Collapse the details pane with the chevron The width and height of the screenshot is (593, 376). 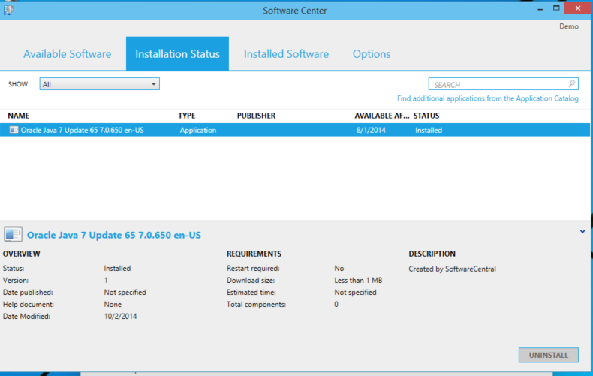tap(582, 232)
